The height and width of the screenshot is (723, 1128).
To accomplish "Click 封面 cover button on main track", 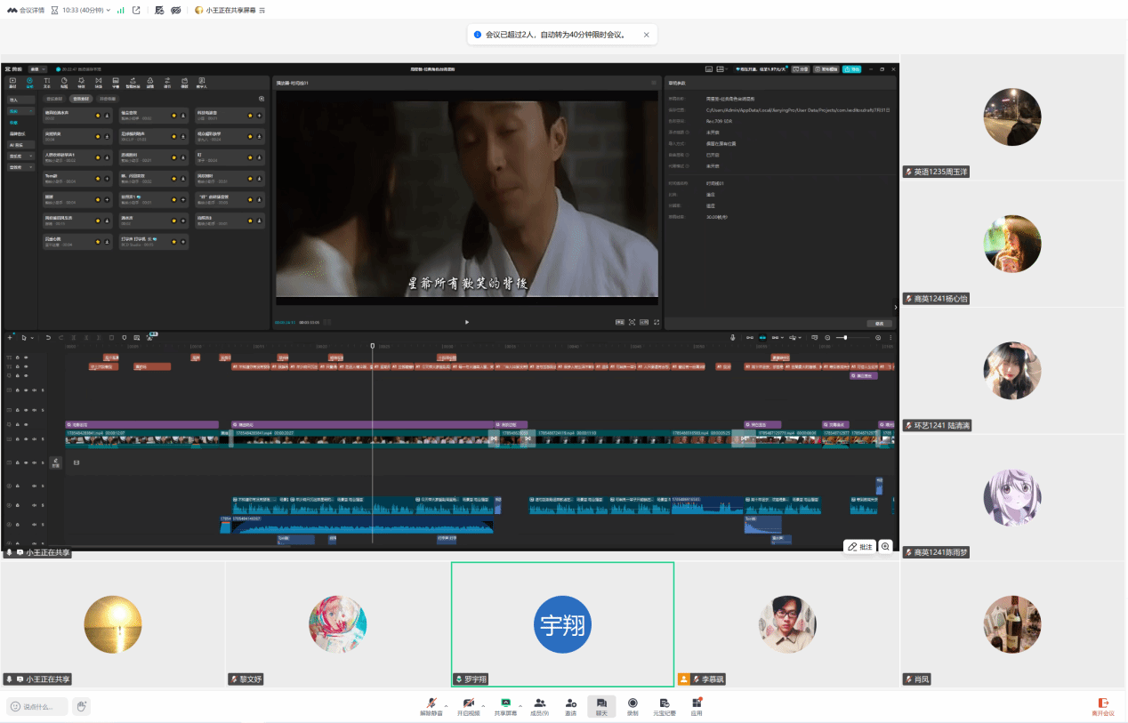I will tap(55, 462).
